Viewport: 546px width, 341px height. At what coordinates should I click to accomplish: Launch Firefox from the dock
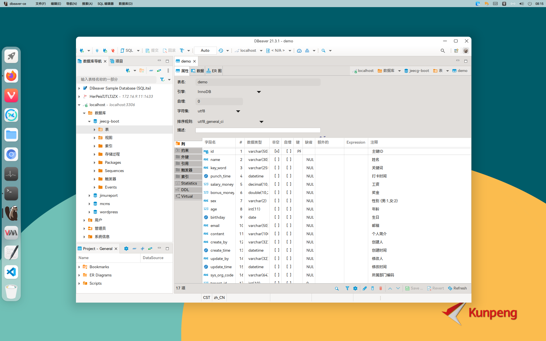(x=11, y=76)
